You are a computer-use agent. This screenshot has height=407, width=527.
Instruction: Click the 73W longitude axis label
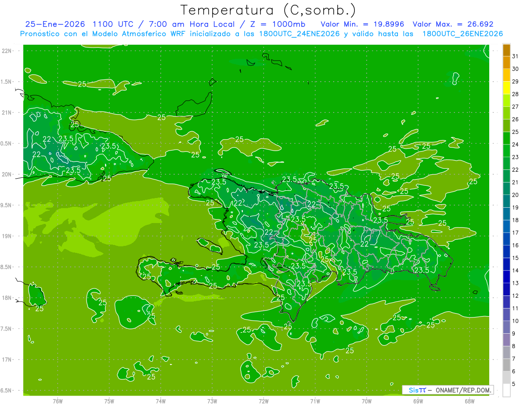(212, 401)
